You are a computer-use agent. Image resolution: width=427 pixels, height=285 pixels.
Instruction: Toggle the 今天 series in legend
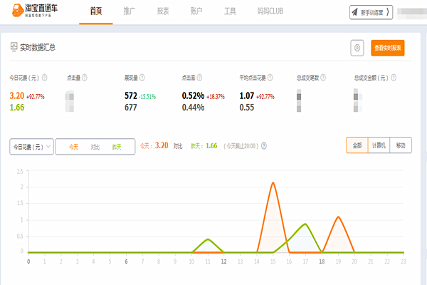tap(73, 147)
